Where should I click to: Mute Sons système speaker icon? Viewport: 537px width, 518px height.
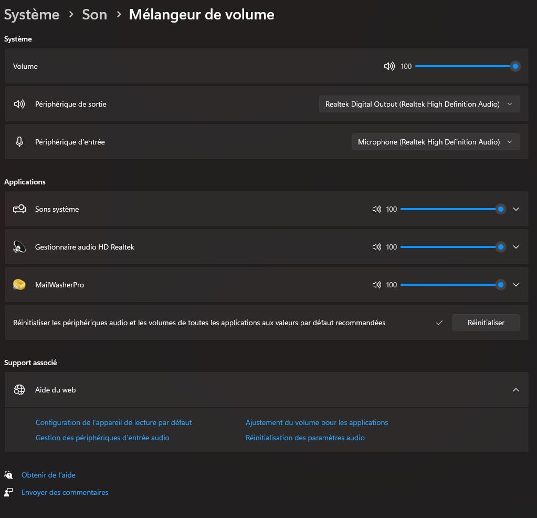point(377,209)
